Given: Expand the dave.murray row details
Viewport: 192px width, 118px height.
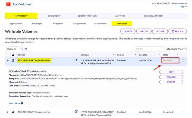Looking at the screenshot, I should pyautogui.click(x=8, y=112).
